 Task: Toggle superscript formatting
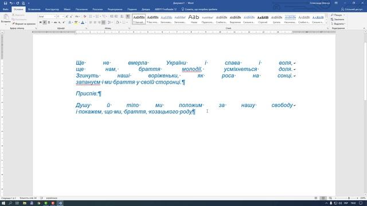coord(64,22)
